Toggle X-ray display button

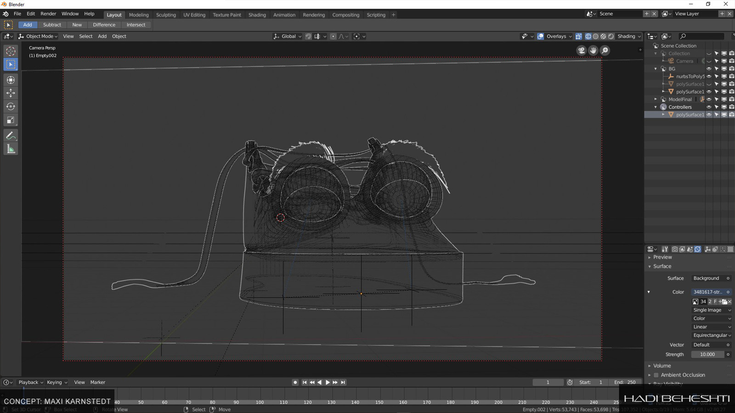tap(579, 36)
